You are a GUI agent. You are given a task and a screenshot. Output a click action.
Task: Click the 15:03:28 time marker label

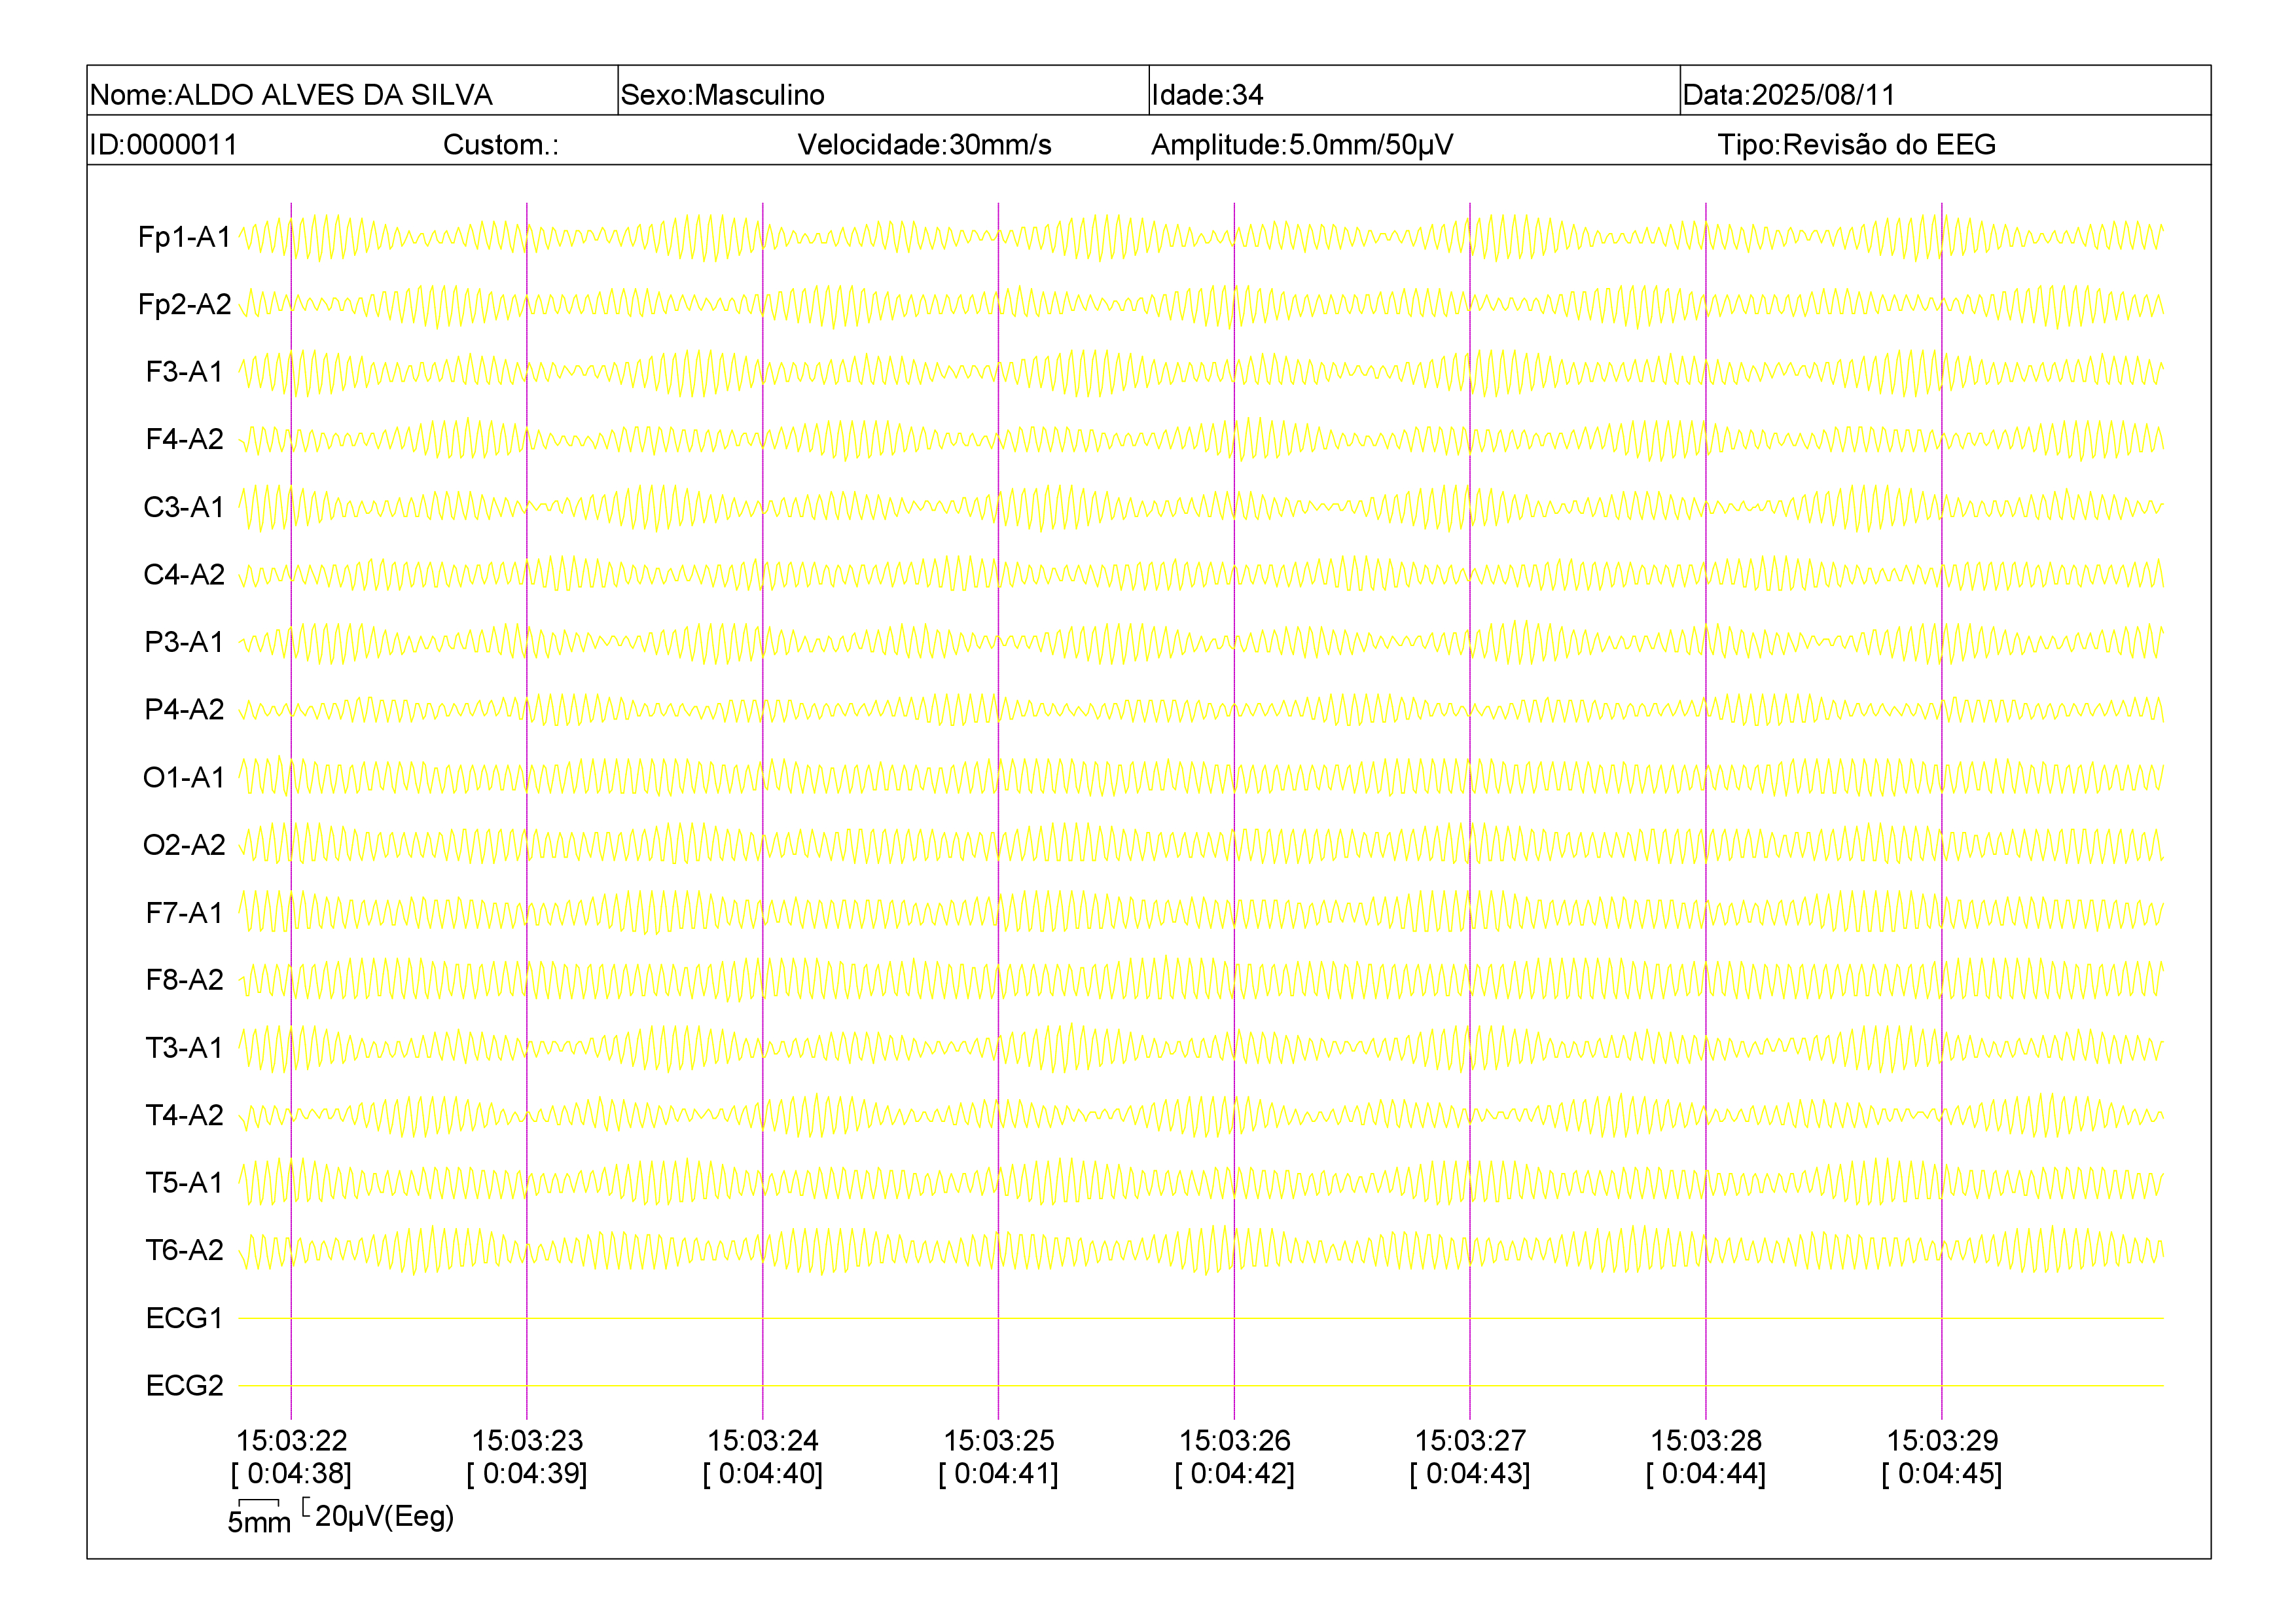(x=1706, y=1441)
